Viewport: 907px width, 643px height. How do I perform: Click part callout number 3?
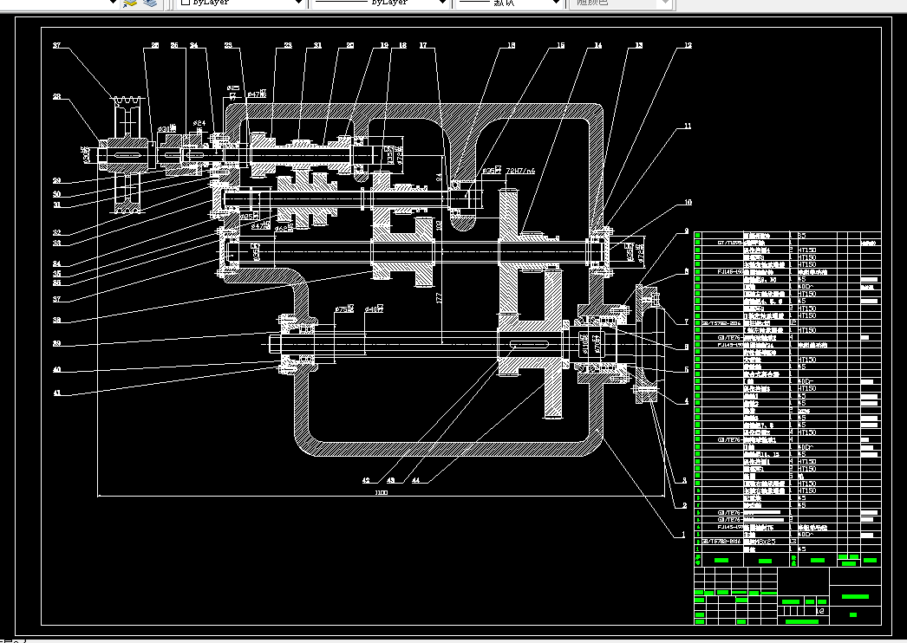pos(684,480)
